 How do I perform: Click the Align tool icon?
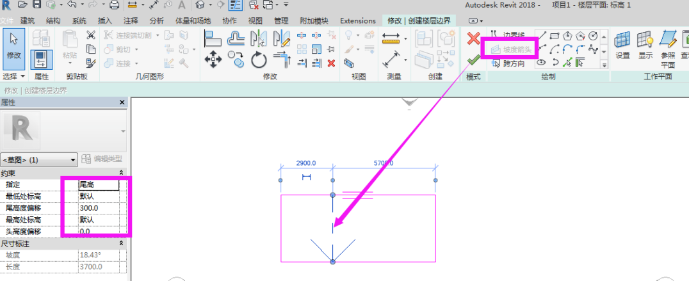click(213, 40)
